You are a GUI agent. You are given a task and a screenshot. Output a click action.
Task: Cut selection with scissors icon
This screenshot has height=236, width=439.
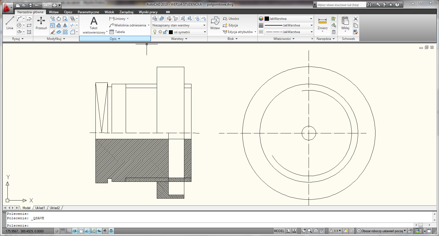pos(356,19)
